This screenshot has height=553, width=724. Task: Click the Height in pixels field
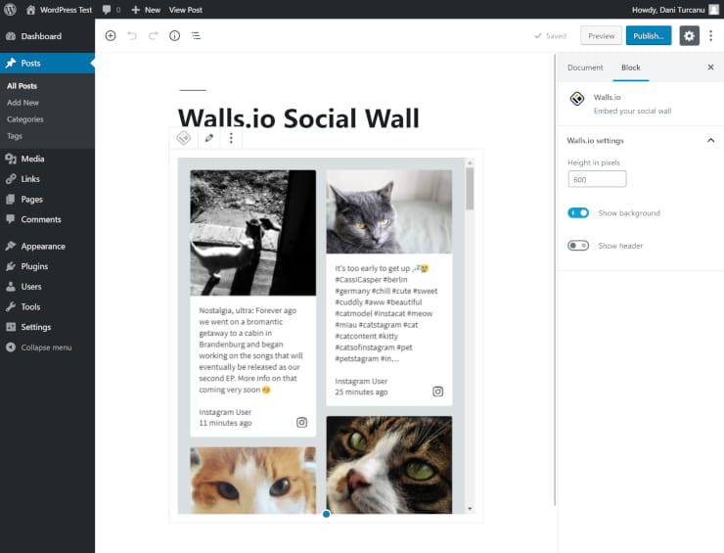pyautogui.click(x=597, y=179)
